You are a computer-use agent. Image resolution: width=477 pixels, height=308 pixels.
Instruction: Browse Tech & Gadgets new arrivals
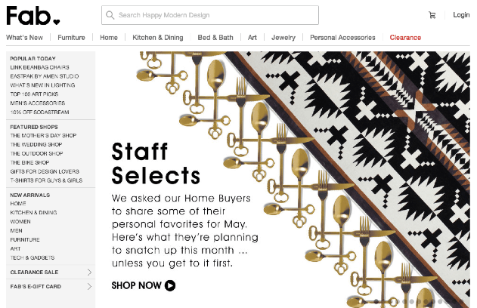[x=31, y=257]
